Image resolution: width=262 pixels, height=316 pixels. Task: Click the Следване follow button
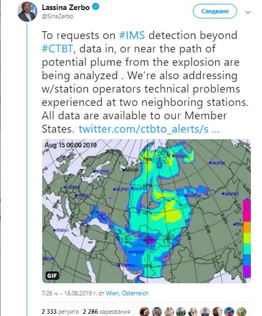point(215,11)
